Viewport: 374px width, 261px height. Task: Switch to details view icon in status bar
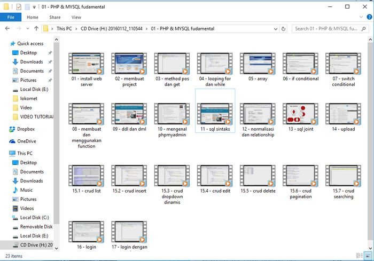click(361, 257)
